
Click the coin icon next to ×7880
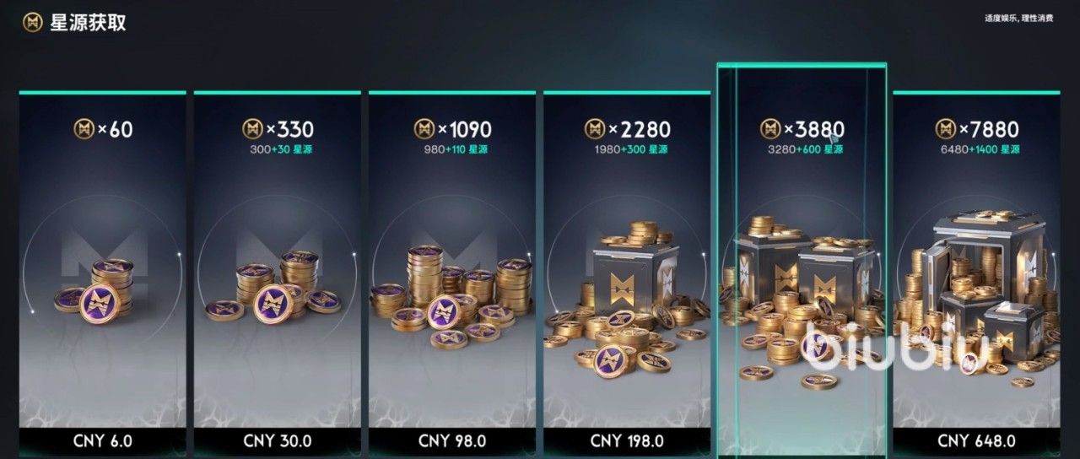(946, 129)
